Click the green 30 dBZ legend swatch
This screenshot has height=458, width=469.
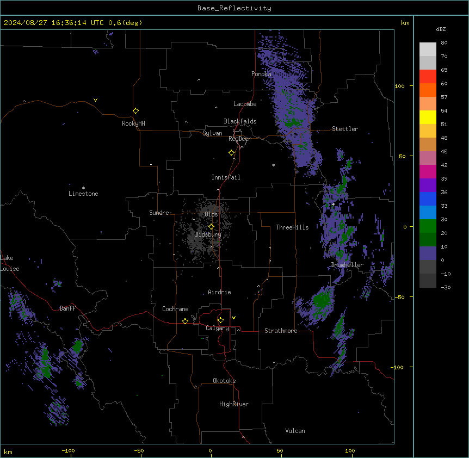[x=428, y=226]
